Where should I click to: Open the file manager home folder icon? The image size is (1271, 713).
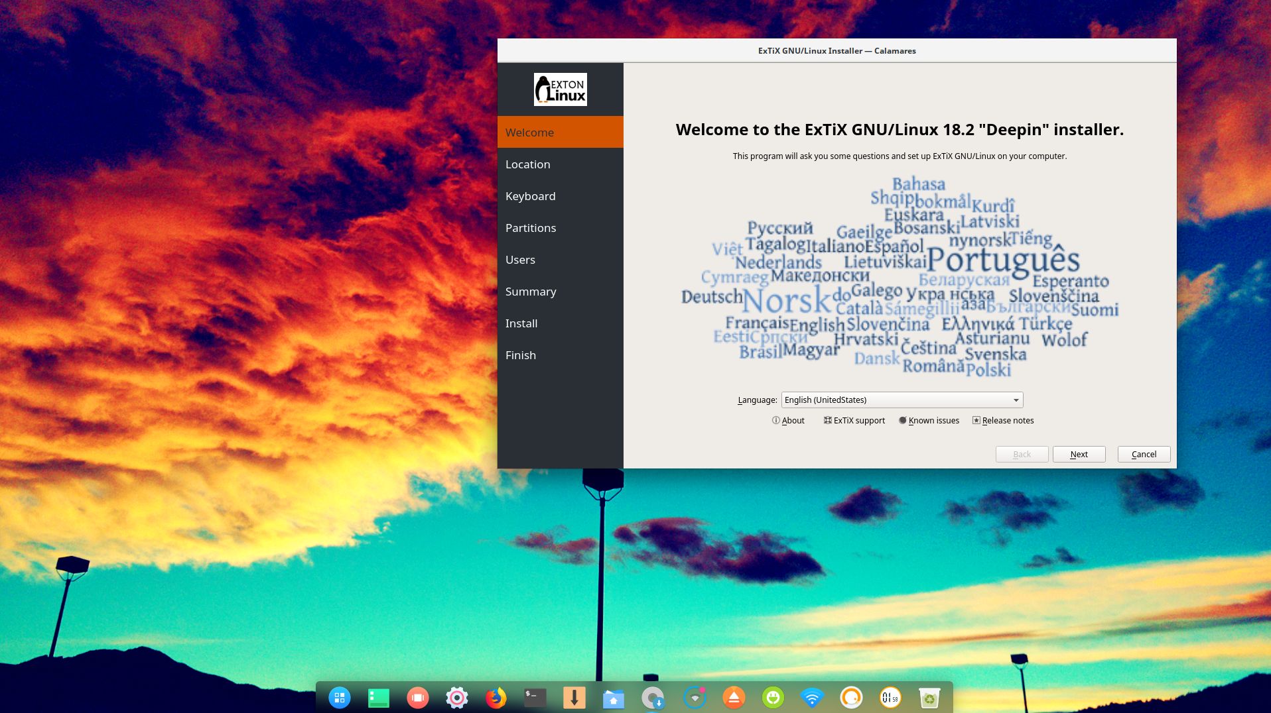pyautogui.click(x=613, y=698)
